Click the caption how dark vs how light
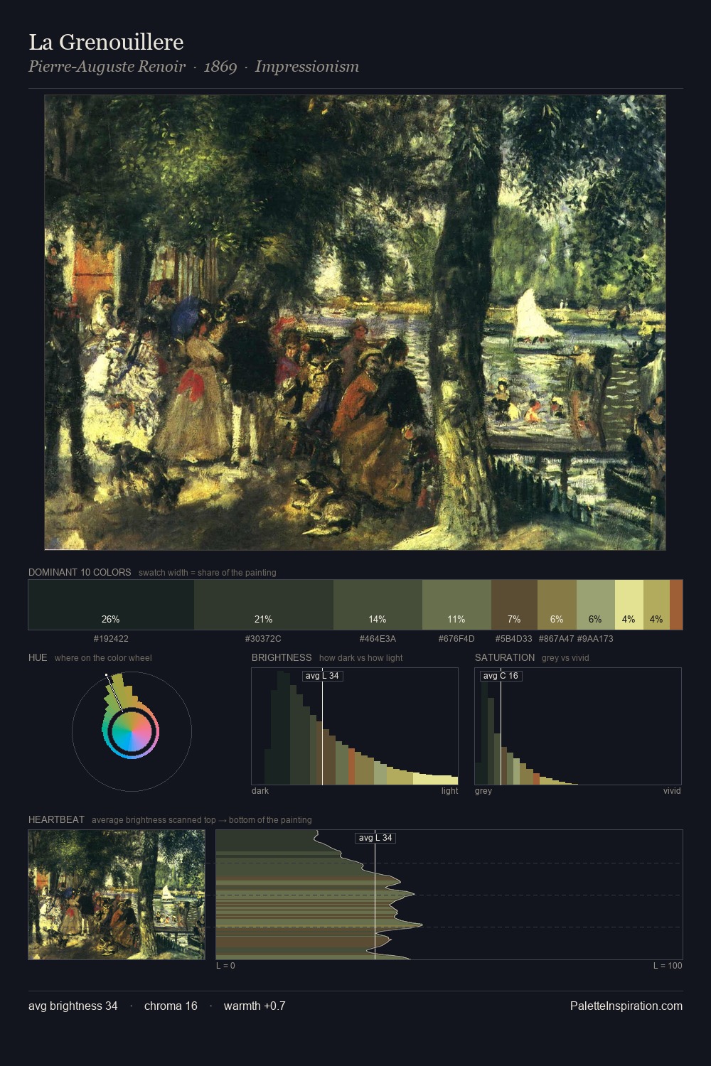Viewport: 711px width, 1066px height. (361, 658)
